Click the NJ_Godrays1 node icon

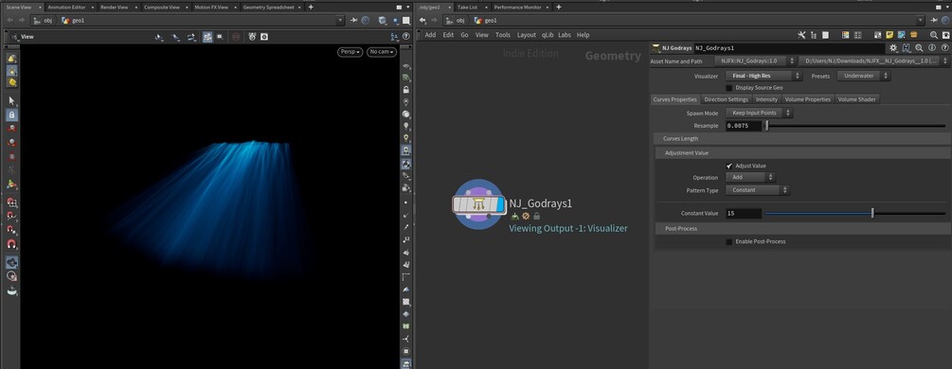click(478, 204)
